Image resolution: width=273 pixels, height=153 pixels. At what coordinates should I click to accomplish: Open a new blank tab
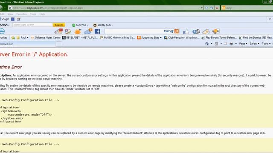click(59, 44)
